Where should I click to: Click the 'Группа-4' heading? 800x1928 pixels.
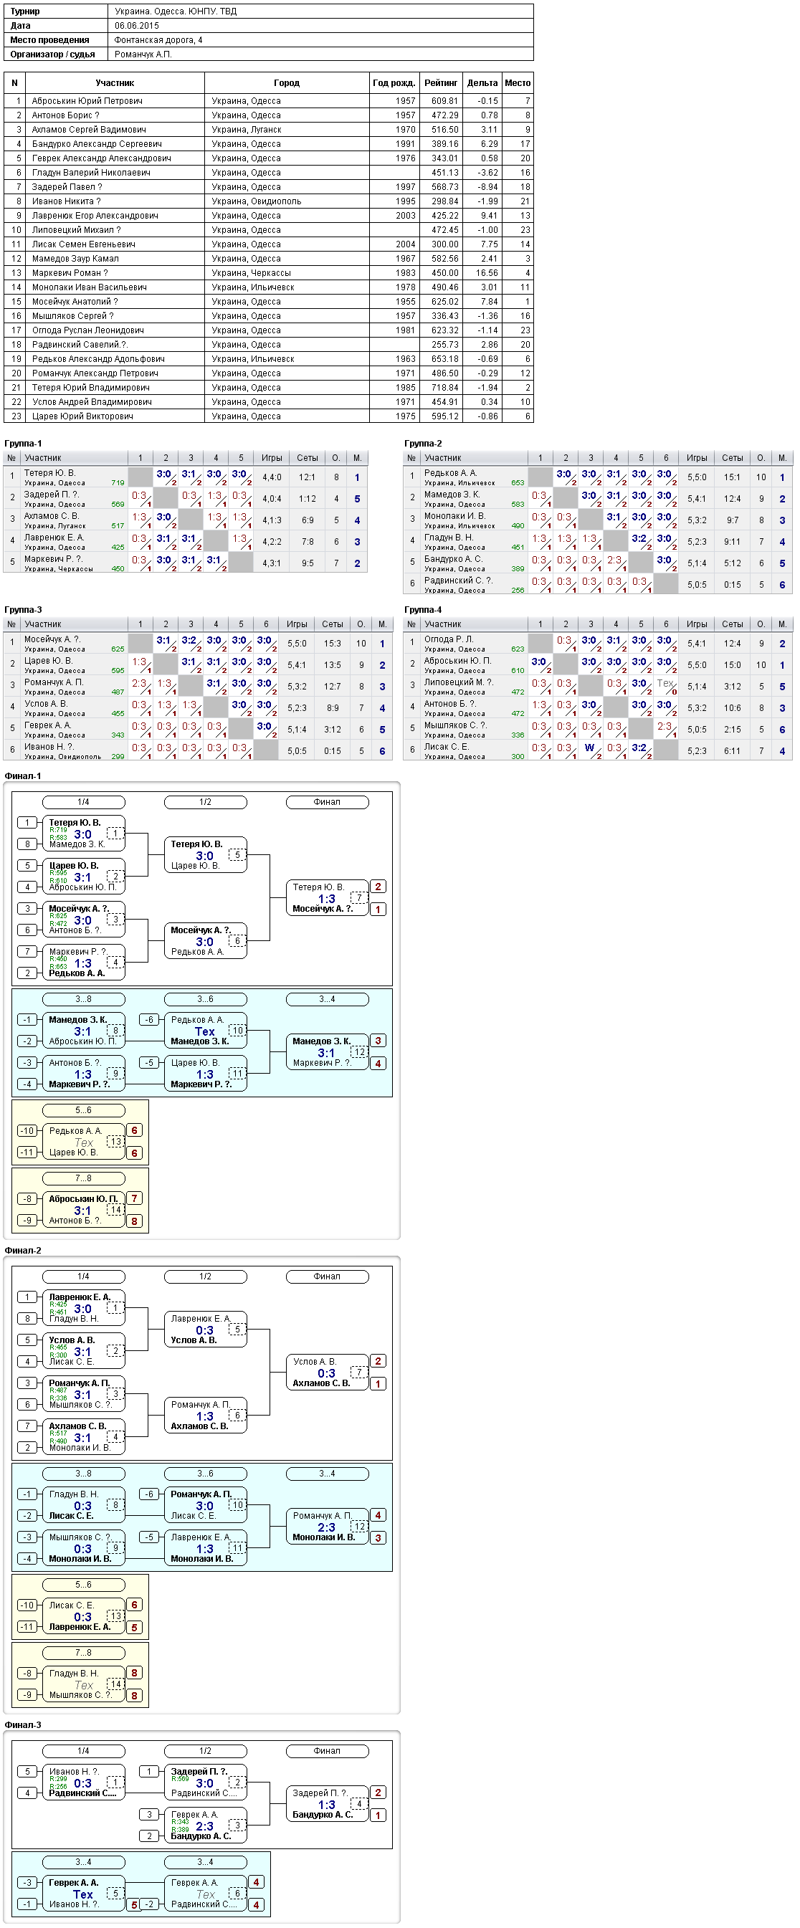tap(423, 610)
